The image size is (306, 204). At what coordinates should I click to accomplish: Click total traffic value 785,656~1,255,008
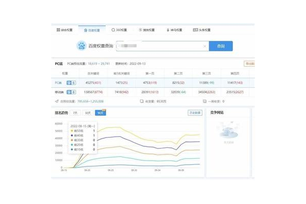(x=90, y=101)
